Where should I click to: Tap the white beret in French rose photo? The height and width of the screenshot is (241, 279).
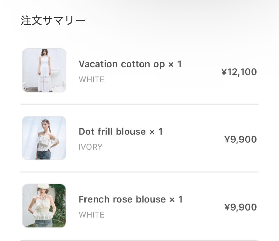[x=43, y=186]
